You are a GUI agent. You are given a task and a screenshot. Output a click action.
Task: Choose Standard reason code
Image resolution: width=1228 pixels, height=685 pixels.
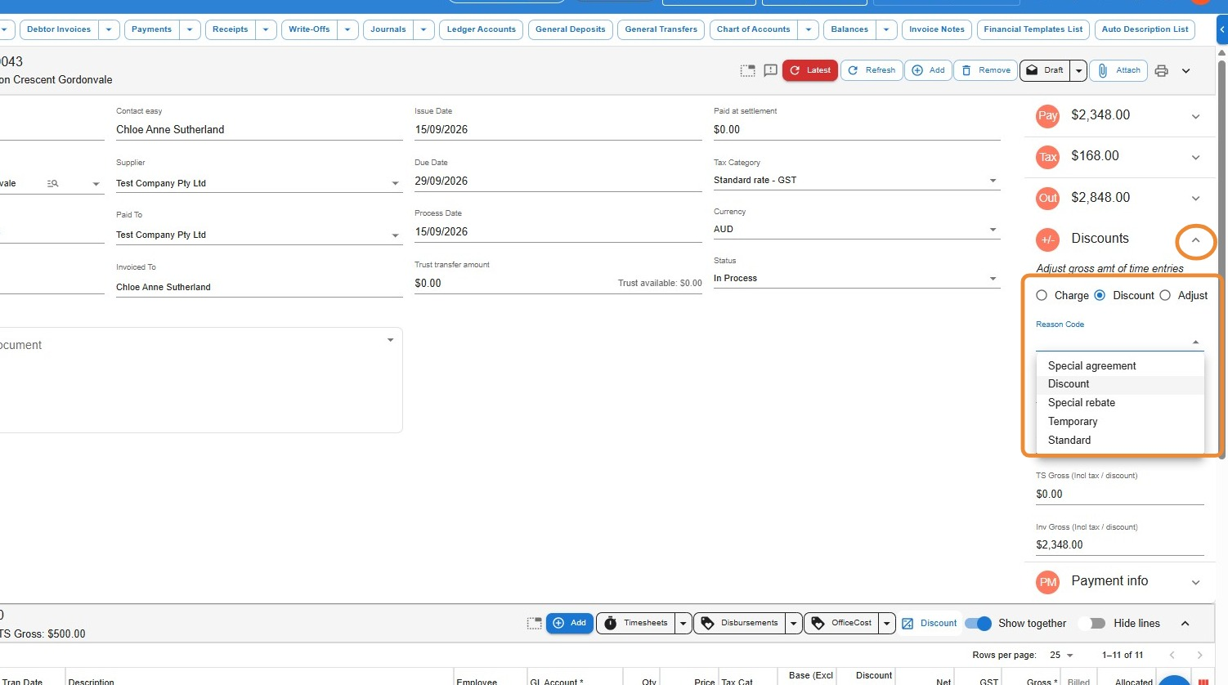[x=1120, y=441]
